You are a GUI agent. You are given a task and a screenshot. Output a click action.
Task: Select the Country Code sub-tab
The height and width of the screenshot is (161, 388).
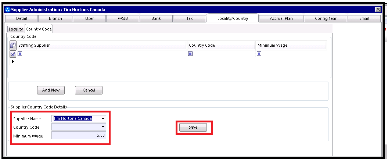[39, 29]
